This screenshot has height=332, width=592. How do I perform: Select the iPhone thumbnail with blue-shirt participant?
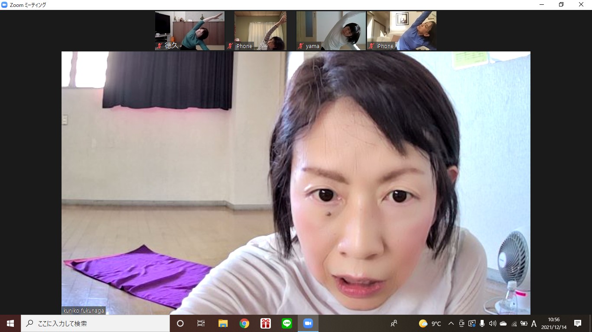click(x=402, y=31)
